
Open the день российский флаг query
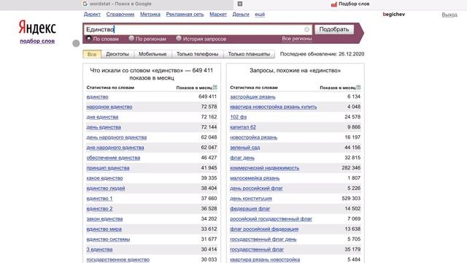(x=256, y=188)
